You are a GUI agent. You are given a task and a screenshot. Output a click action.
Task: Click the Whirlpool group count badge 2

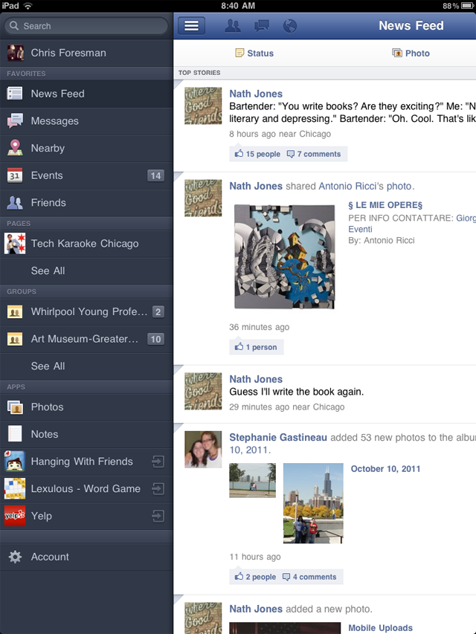(158, 311)
